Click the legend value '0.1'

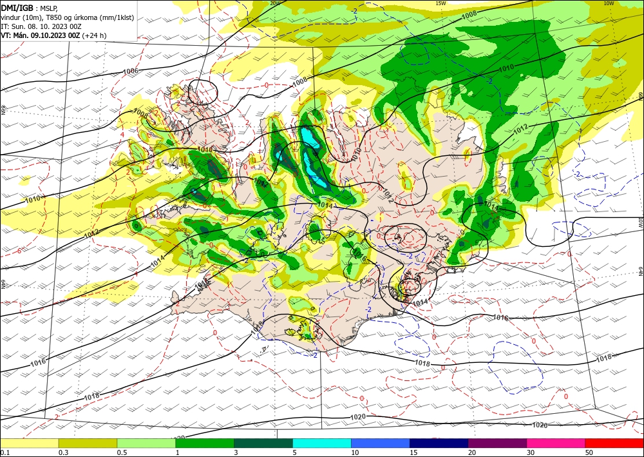click(x=4, y=452)
